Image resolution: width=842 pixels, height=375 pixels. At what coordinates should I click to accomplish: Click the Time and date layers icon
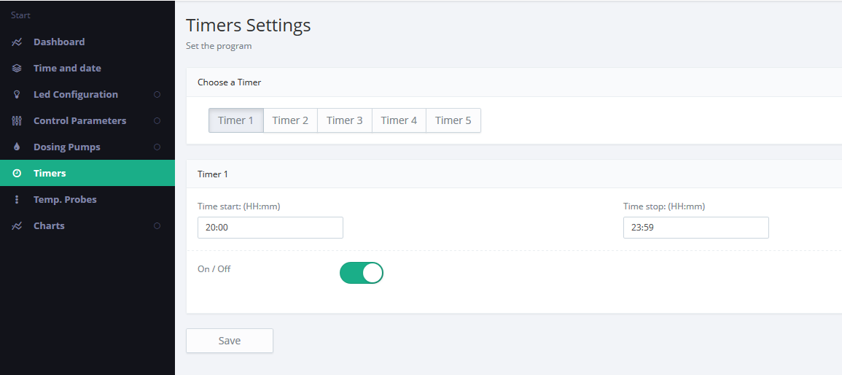tap(17, 69)
